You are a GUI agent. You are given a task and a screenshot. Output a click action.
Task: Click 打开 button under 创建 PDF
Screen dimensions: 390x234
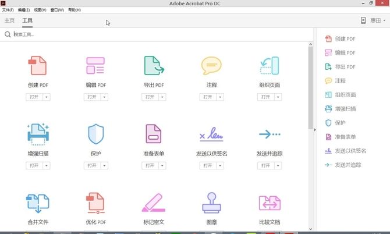coord(34,97)
